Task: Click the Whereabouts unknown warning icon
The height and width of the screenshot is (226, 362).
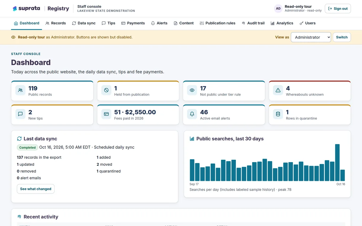Action: [278, 90]
